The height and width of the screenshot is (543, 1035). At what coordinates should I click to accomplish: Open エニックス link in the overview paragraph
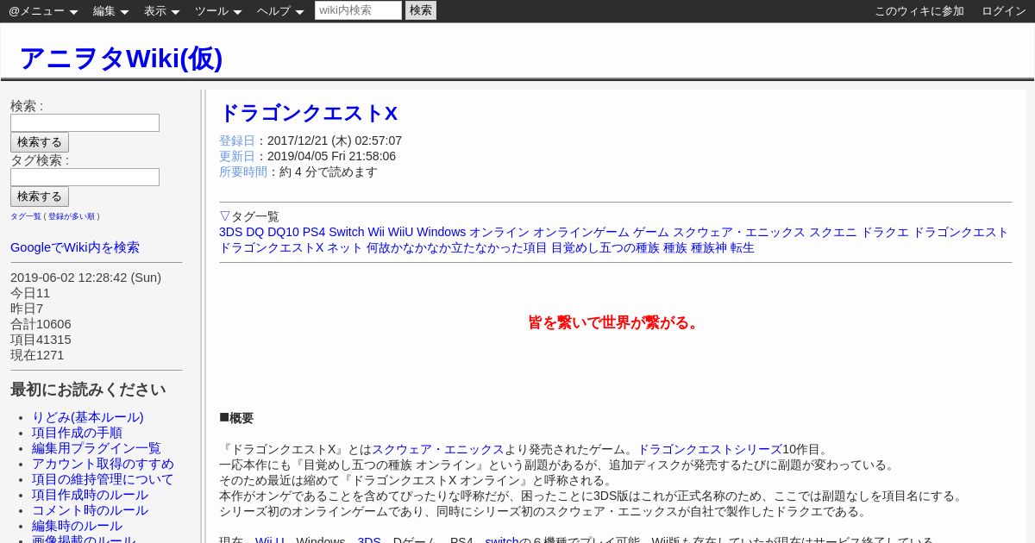(x=474, y=449)
